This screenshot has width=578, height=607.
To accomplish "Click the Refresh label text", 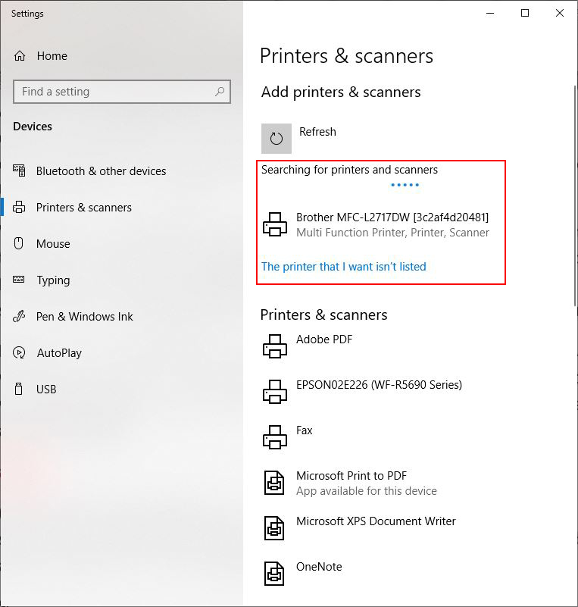I will click(317, 132).
